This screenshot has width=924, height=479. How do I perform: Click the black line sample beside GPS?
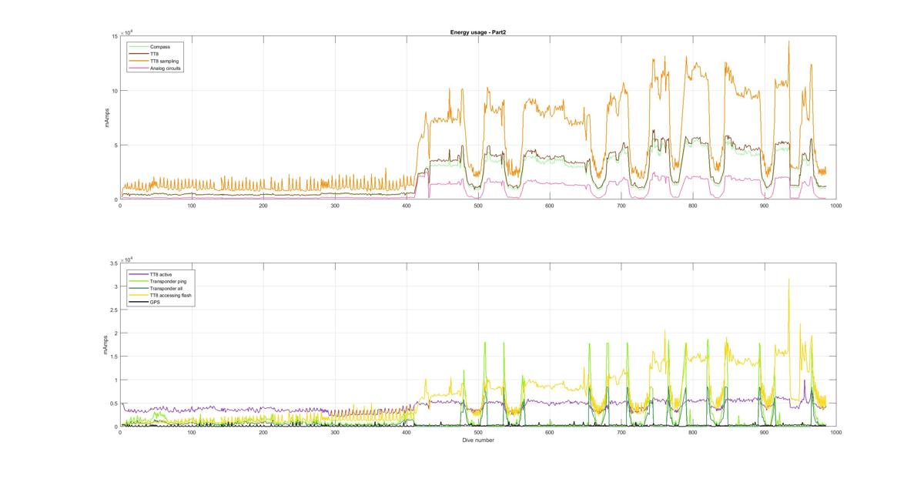tap(139, 302)
